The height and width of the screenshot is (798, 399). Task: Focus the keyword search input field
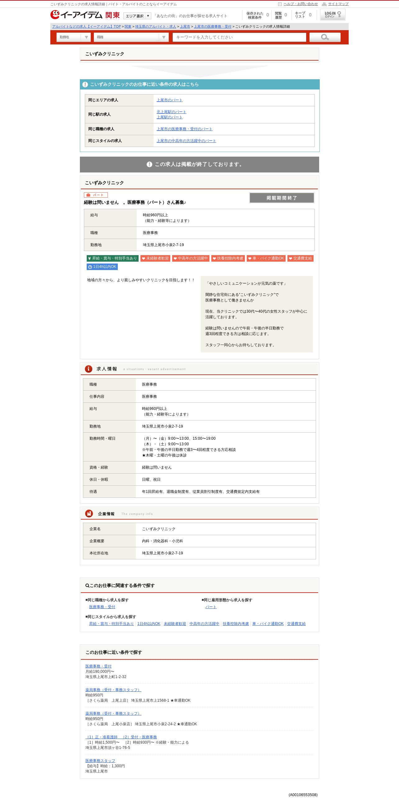239,37
